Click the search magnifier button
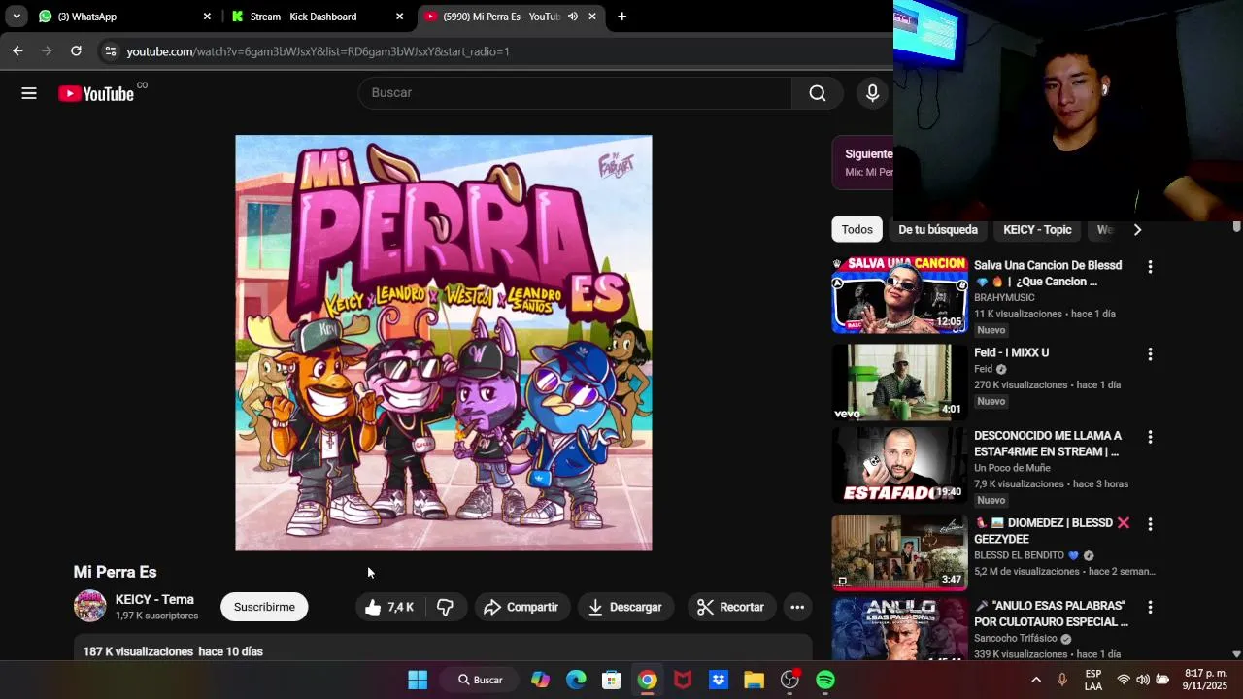1243x699 pixels. point(818,93)
